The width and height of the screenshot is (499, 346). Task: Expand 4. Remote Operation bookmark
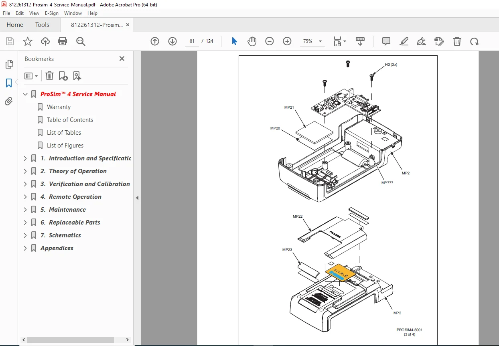tap(25, 197)
